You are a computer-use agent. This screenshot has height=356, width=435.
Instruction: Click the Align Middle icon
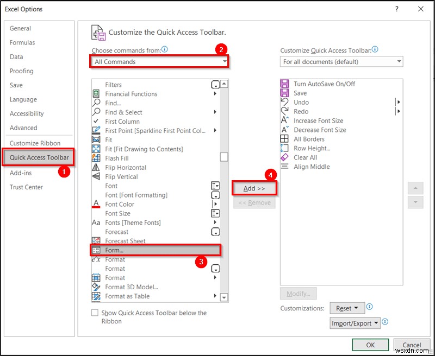click(284, 167)
